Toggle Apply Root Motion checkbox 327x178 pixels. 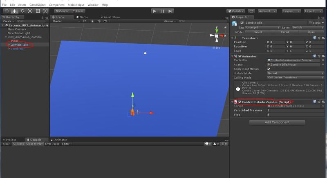(269, 69)
